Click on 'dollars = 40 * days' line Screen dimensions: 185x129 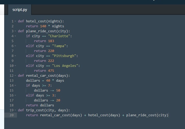coord(45,81)
